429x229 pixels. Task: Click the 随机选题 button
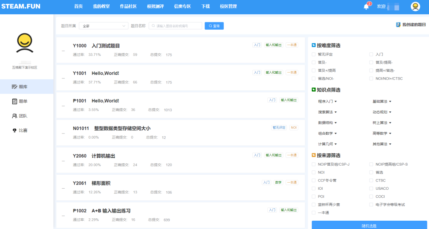pyautogui.click(x=369, y=225)
